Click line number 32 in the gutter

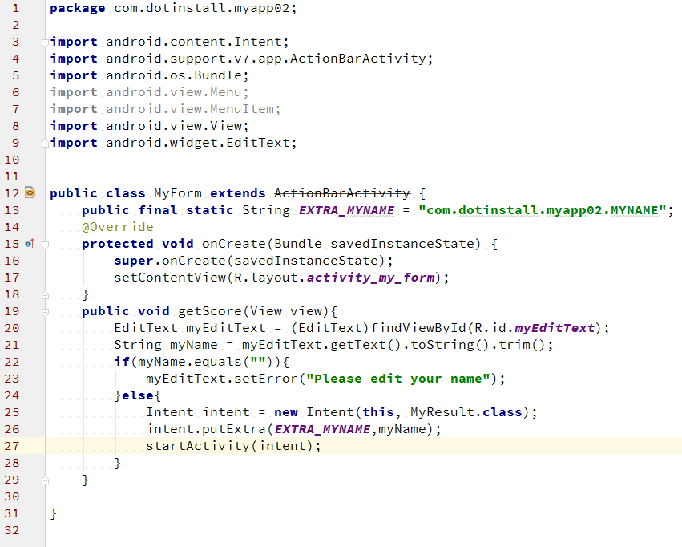(x=12, y=530)
